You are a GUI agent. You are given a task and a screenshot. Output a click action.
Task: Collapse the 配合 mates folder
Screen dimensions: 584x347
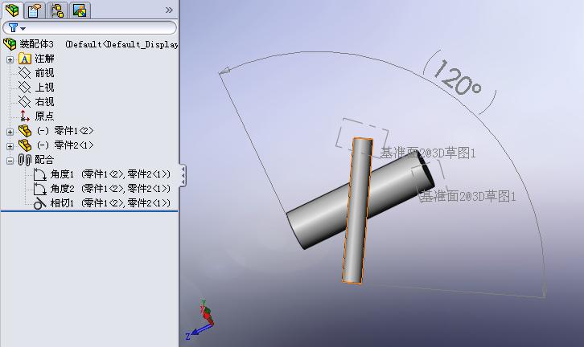[10, 161]
